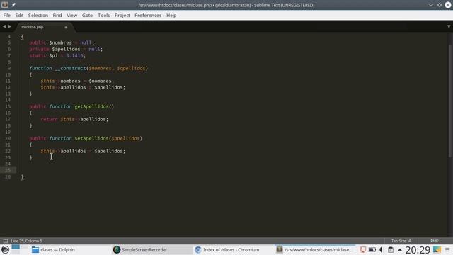Open the Selection menu
The image size is (453, 255).
pos(38,16)
